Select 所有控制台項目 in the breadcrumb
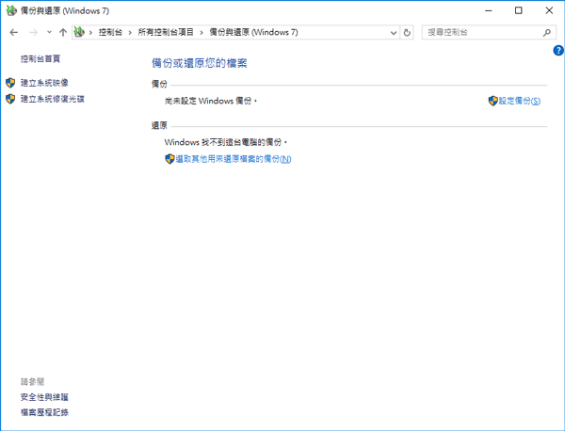The image size is (565, 431). click(x=167, y=32)
